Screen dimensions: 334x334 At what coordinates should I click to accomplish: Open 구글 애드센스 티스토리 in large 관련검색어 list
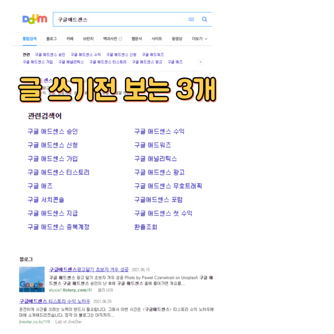tap(58, 172)
